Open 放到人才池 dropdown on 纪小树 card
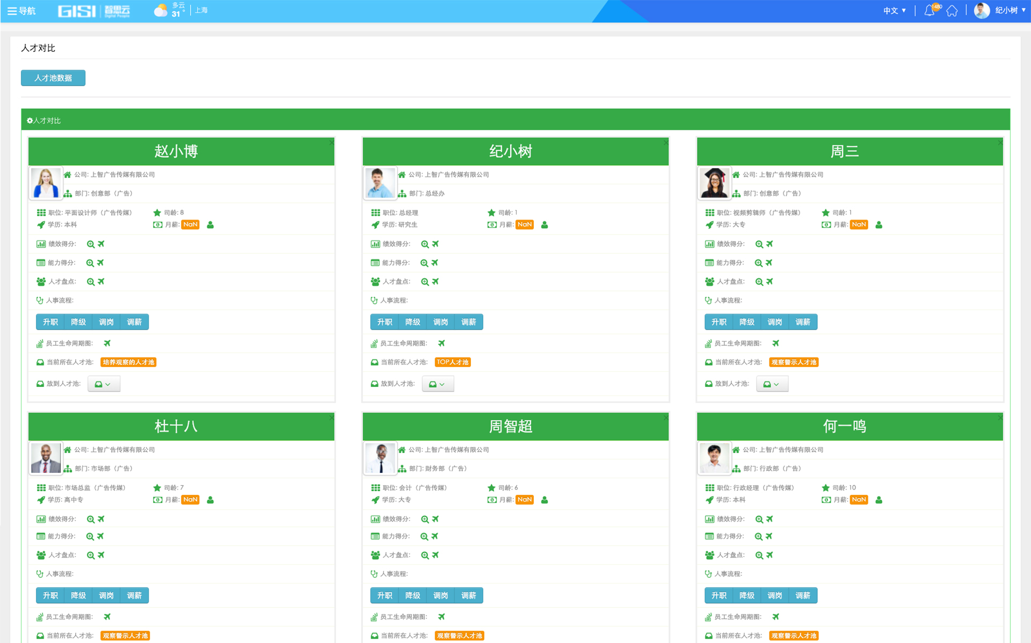This screenshot has height=643, width=1031. pos(438,384)
